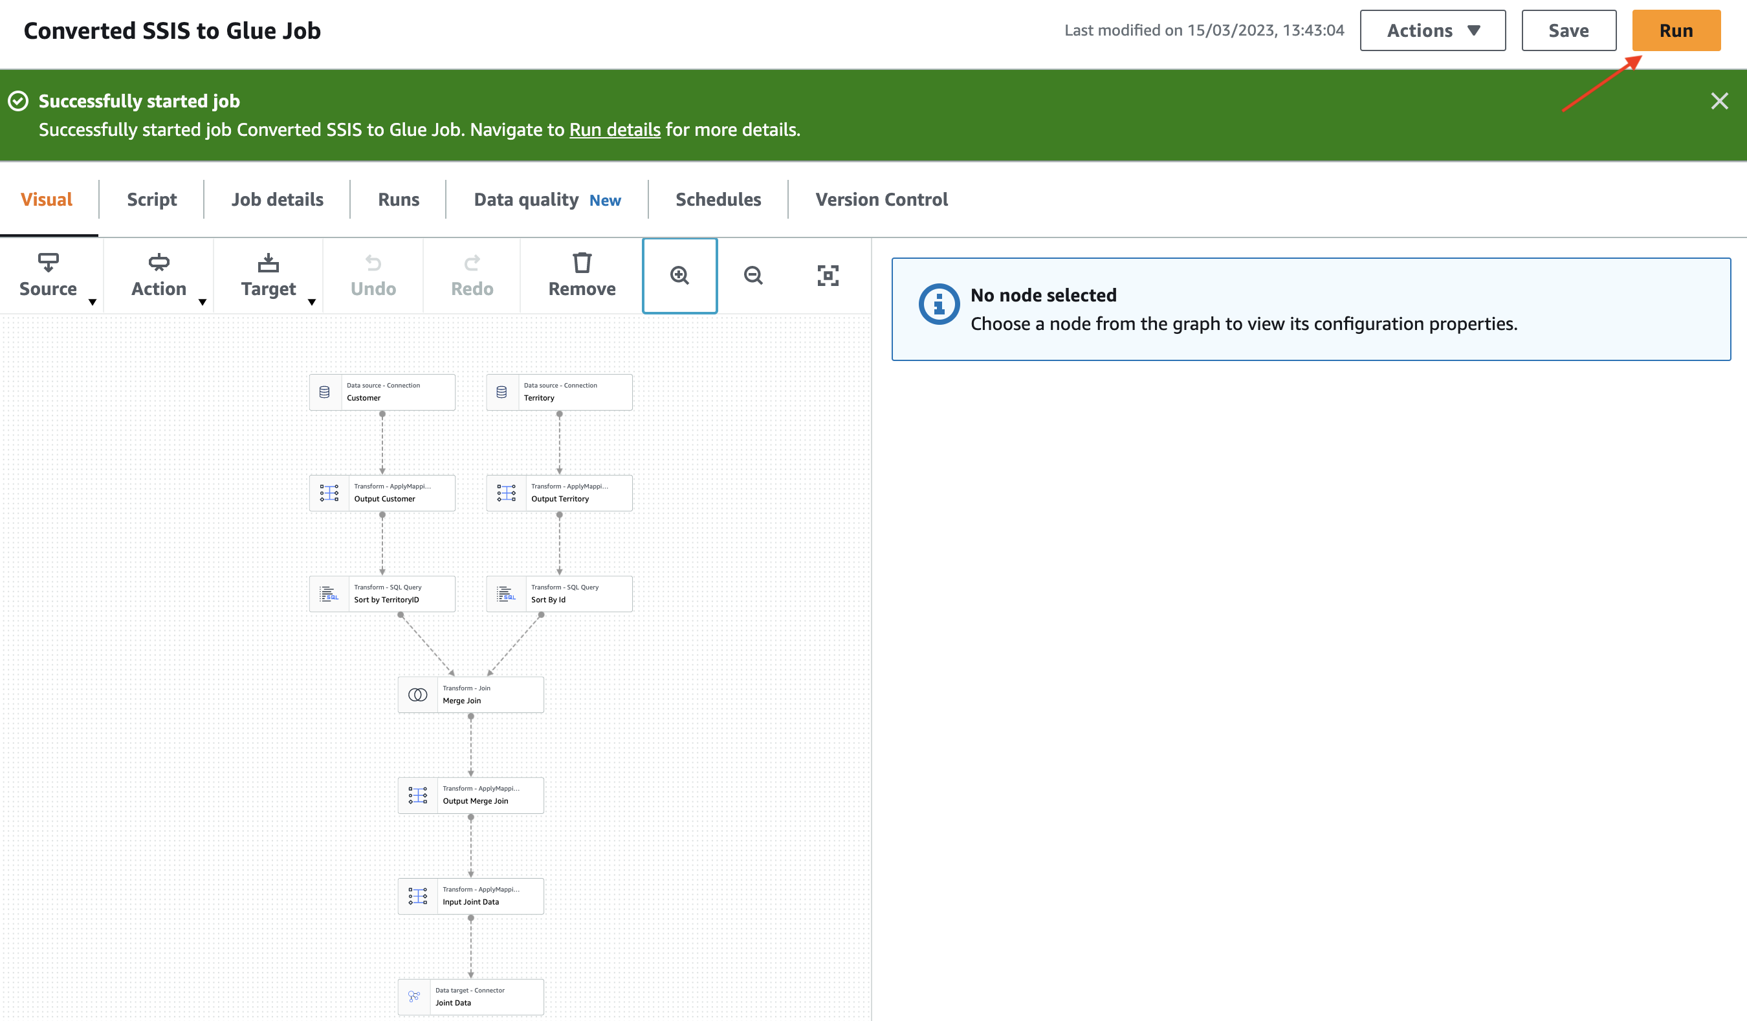Switch to the Script tab

point(152,200)
